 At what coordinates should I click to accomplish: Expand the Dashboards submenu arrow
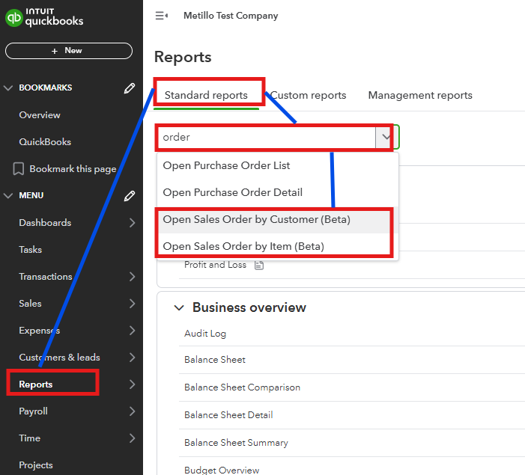coord(133,223)
